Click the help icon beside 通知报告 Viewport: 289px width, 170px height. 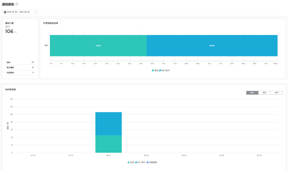point(17,4)
